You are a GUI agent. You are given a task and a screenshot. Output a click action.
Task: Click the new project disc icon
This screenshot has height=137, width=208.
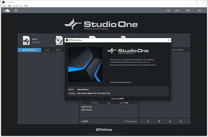point(59,40)
